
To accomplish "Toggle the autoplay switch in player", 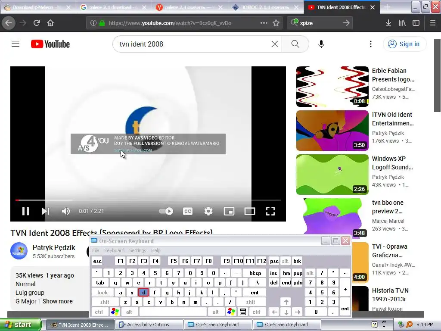I will [x=166, y=211].
